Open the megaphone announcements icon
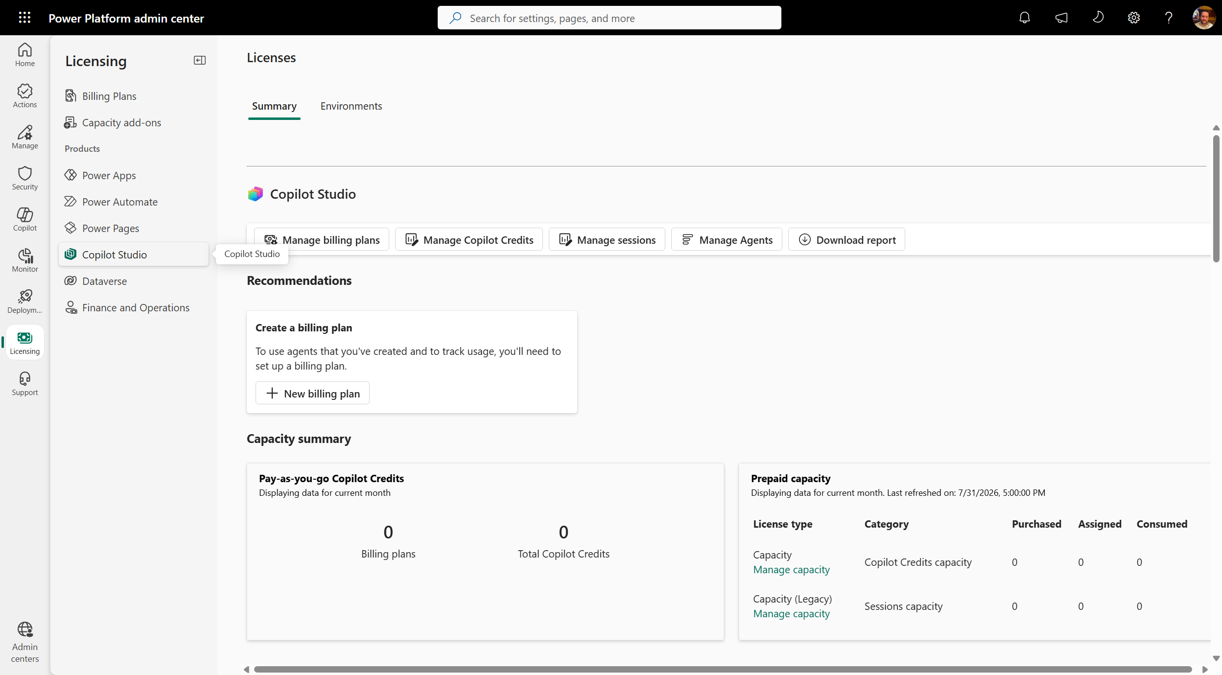Viewport: 1222px width, 675px height. click(x=1061, y=18)
